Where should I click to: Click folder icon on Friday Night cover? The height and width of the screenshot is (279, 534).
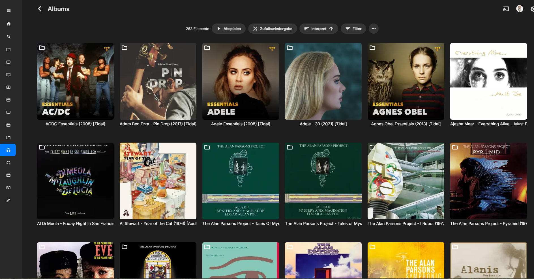point(42,147)
